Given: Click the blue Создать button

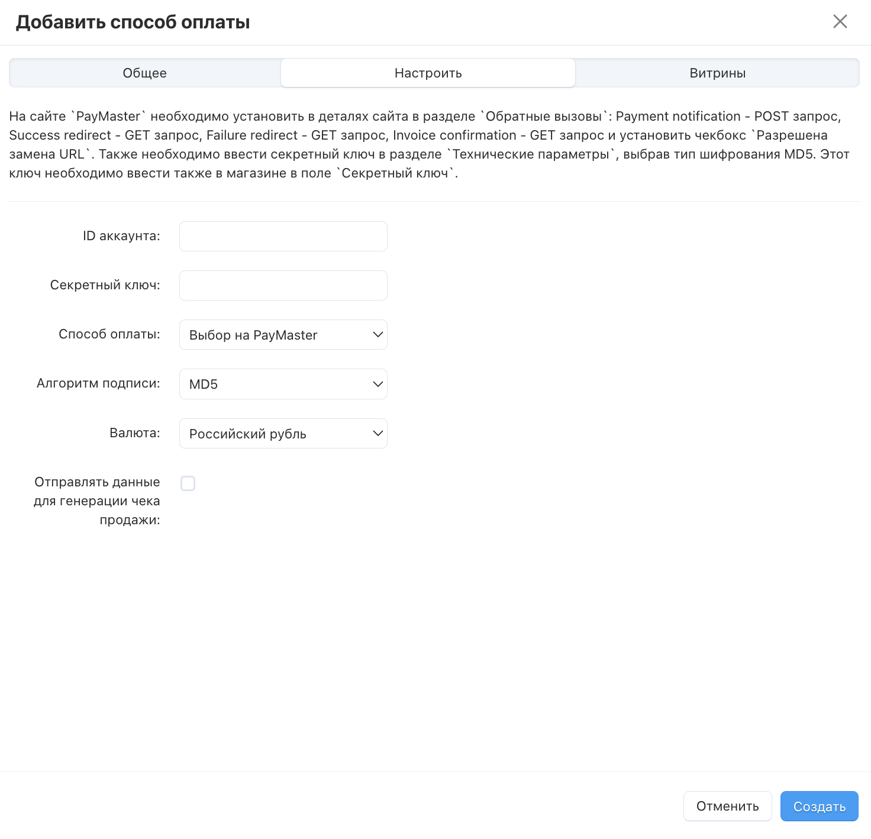Looking at the screenshot, I should (x=819, y=806).
